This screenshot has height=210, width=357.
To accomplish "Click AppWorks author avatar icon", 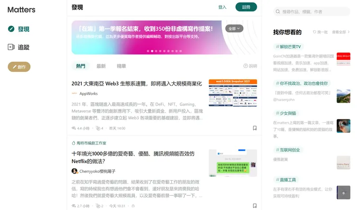I will point(74,93).
